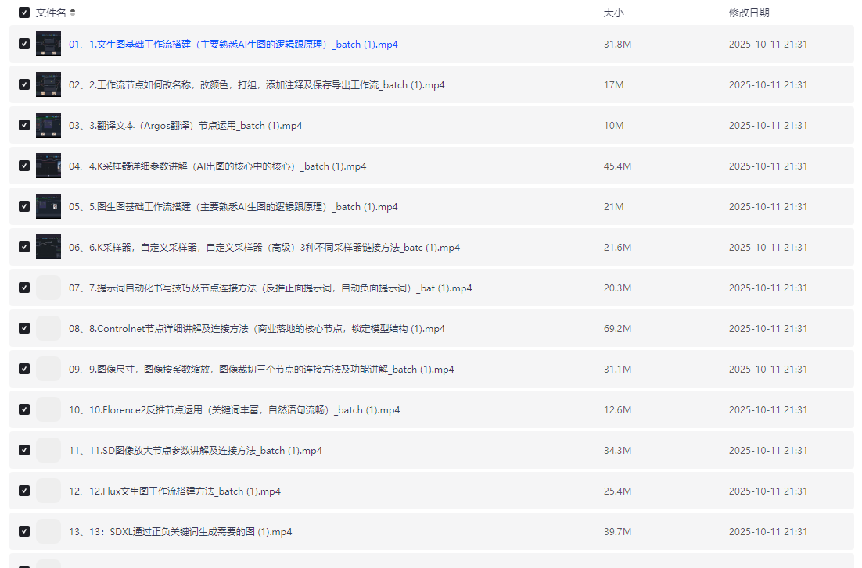Image resolution: width=862 pixels, height=568 pixels.
Task: Click the sort arrow beside 文件名 header
Action: [x=73, y=13]
